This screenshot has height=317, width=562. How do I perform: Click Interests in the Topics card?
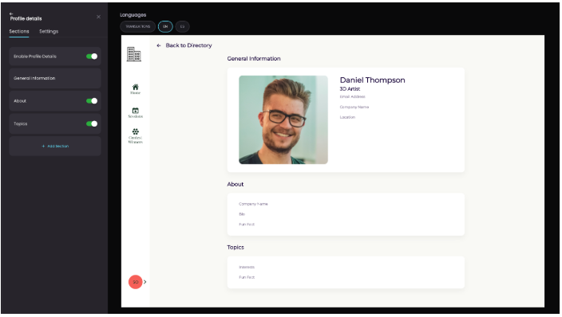[247, 268]
